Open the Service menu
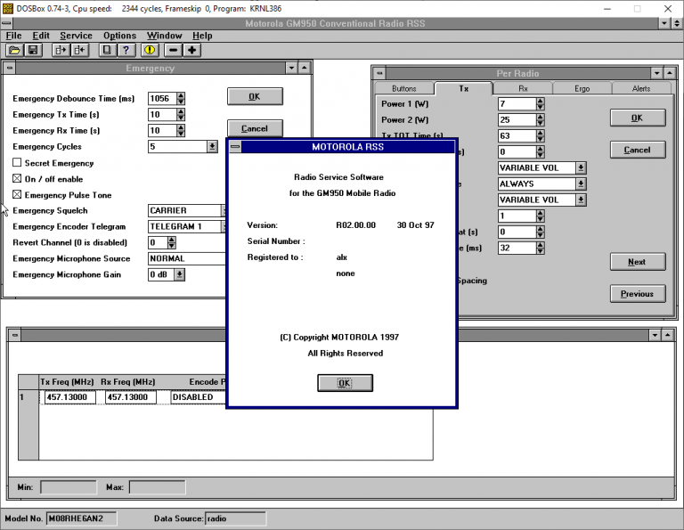Viewport: 684px width, 530px height. click(x=76, y=36)
